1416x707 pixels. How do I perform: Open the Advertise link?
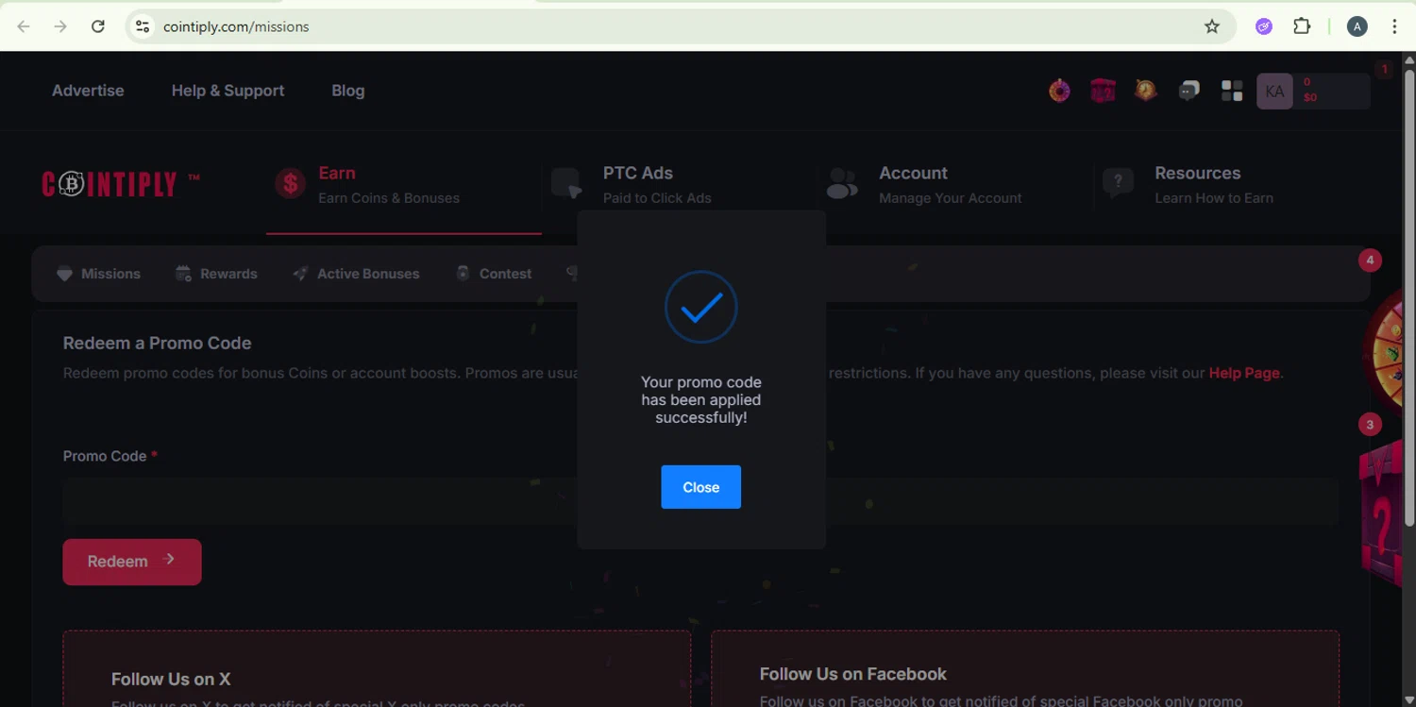(x=88, y=91)
